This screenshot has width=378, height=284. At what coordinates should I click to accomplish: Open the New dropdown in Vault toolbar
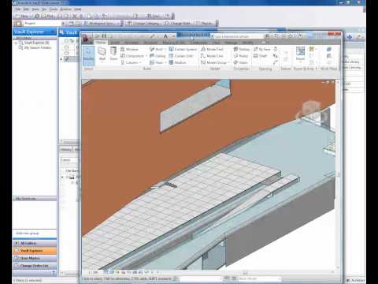click(x=31, y=16)
